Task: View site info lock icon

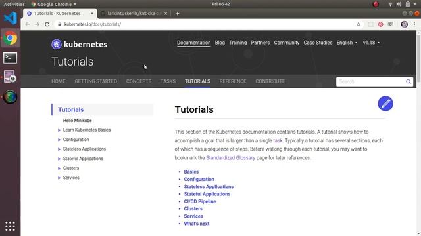Action: point(59,24)
